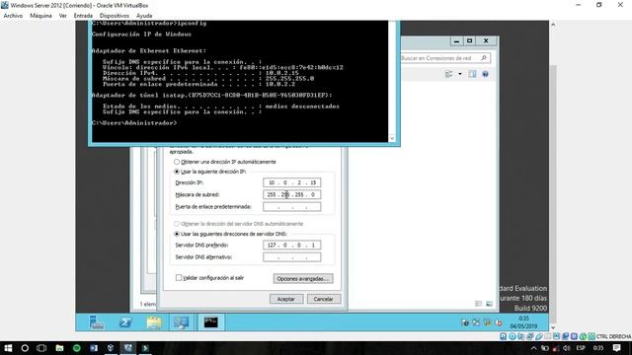632x355 pixels.
Task: Click Cancelar in the IPv4 dialog
Action: (x=323, y=299)
